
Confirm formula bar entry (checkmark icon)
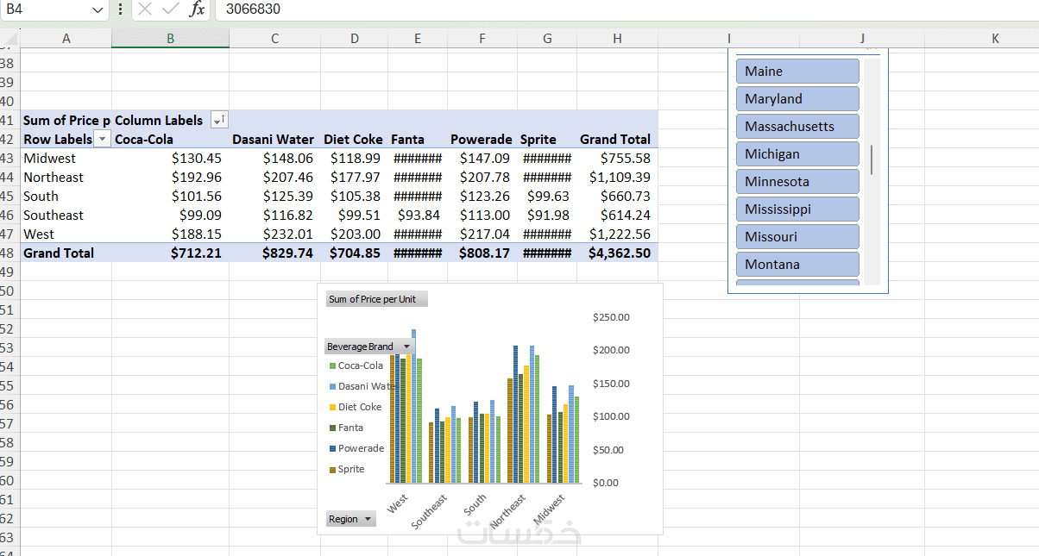[x=171, y=9]
